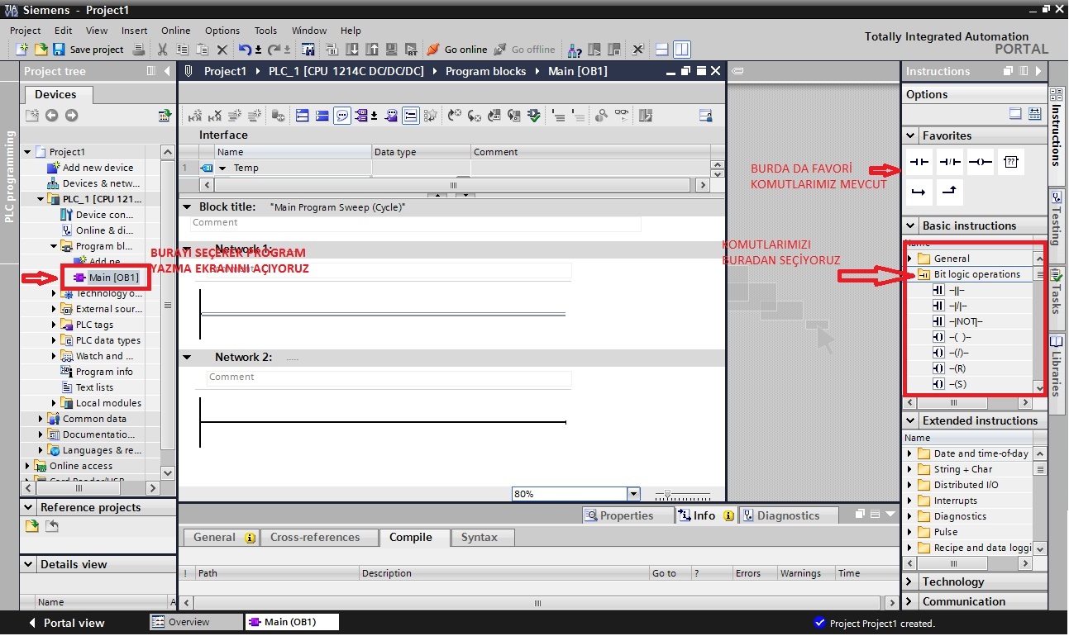This screenshot has height=636, width=1069.
Task: Expand the PLC tags tree node
Action: pos(54,325)
